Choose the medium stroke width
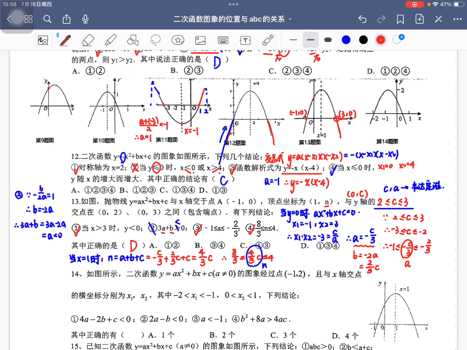 tap(311, 40)
